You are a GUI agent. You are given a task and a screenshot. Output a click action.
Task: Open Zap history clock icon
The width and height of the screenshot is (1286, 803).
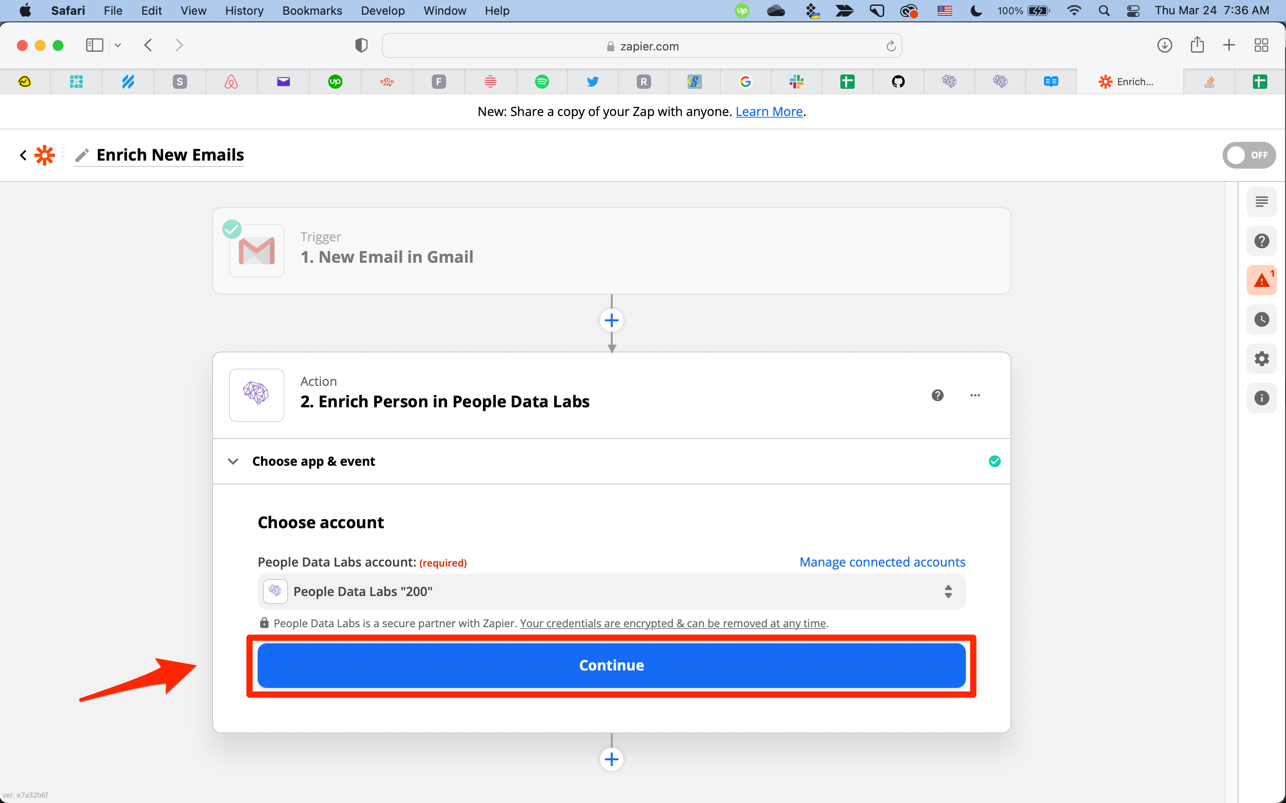[x=1261, y=319]
